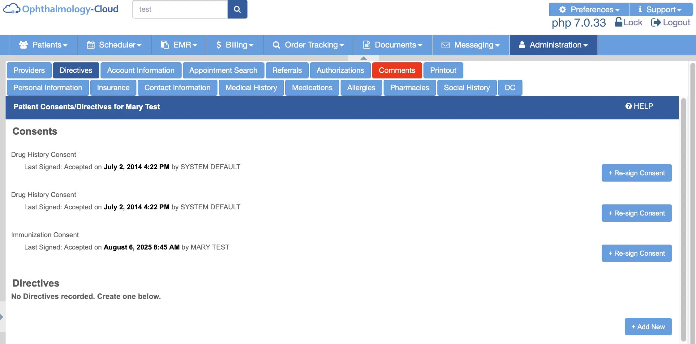Click the patient search text field
The width and height of the screenshot is (696, 344).
pos(180,9)
